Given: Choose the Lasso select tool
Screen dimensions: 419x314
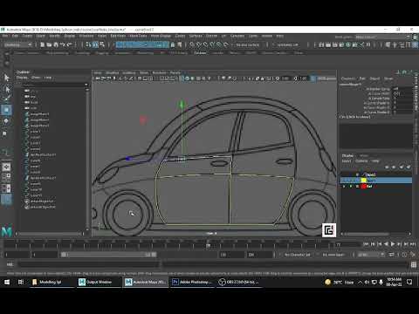Looking at the screenshot, I should point(6,89).
